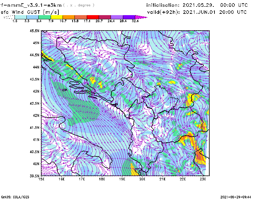Click the legend value 20.7
The height and width of the screenshot is (199, 258).
coord(99,21)
